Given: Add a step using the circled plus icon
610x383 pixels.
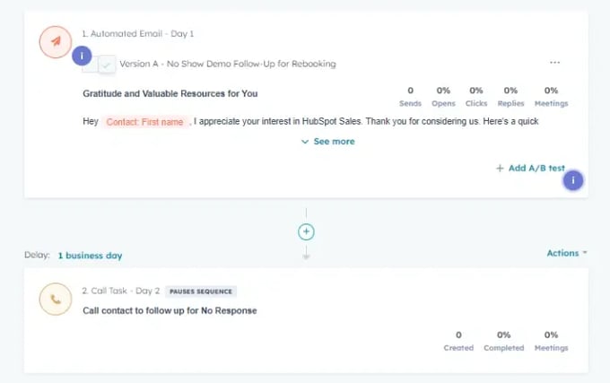Looking at the screenshot, I should tap(306, 231).
